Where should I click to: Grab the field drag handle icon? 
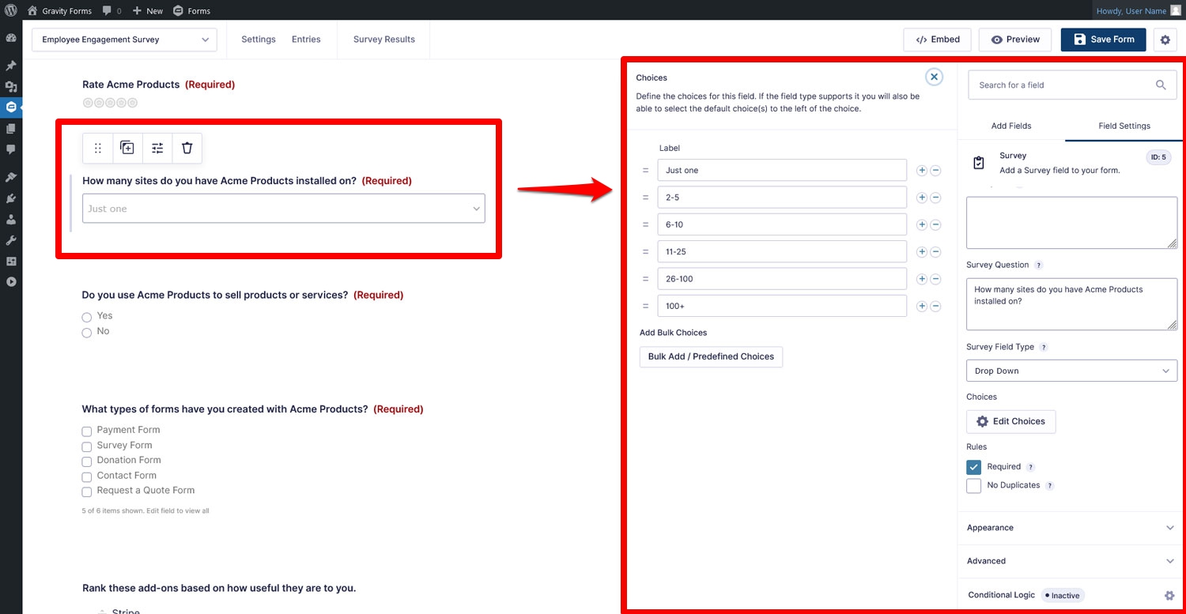click(98, 148)
